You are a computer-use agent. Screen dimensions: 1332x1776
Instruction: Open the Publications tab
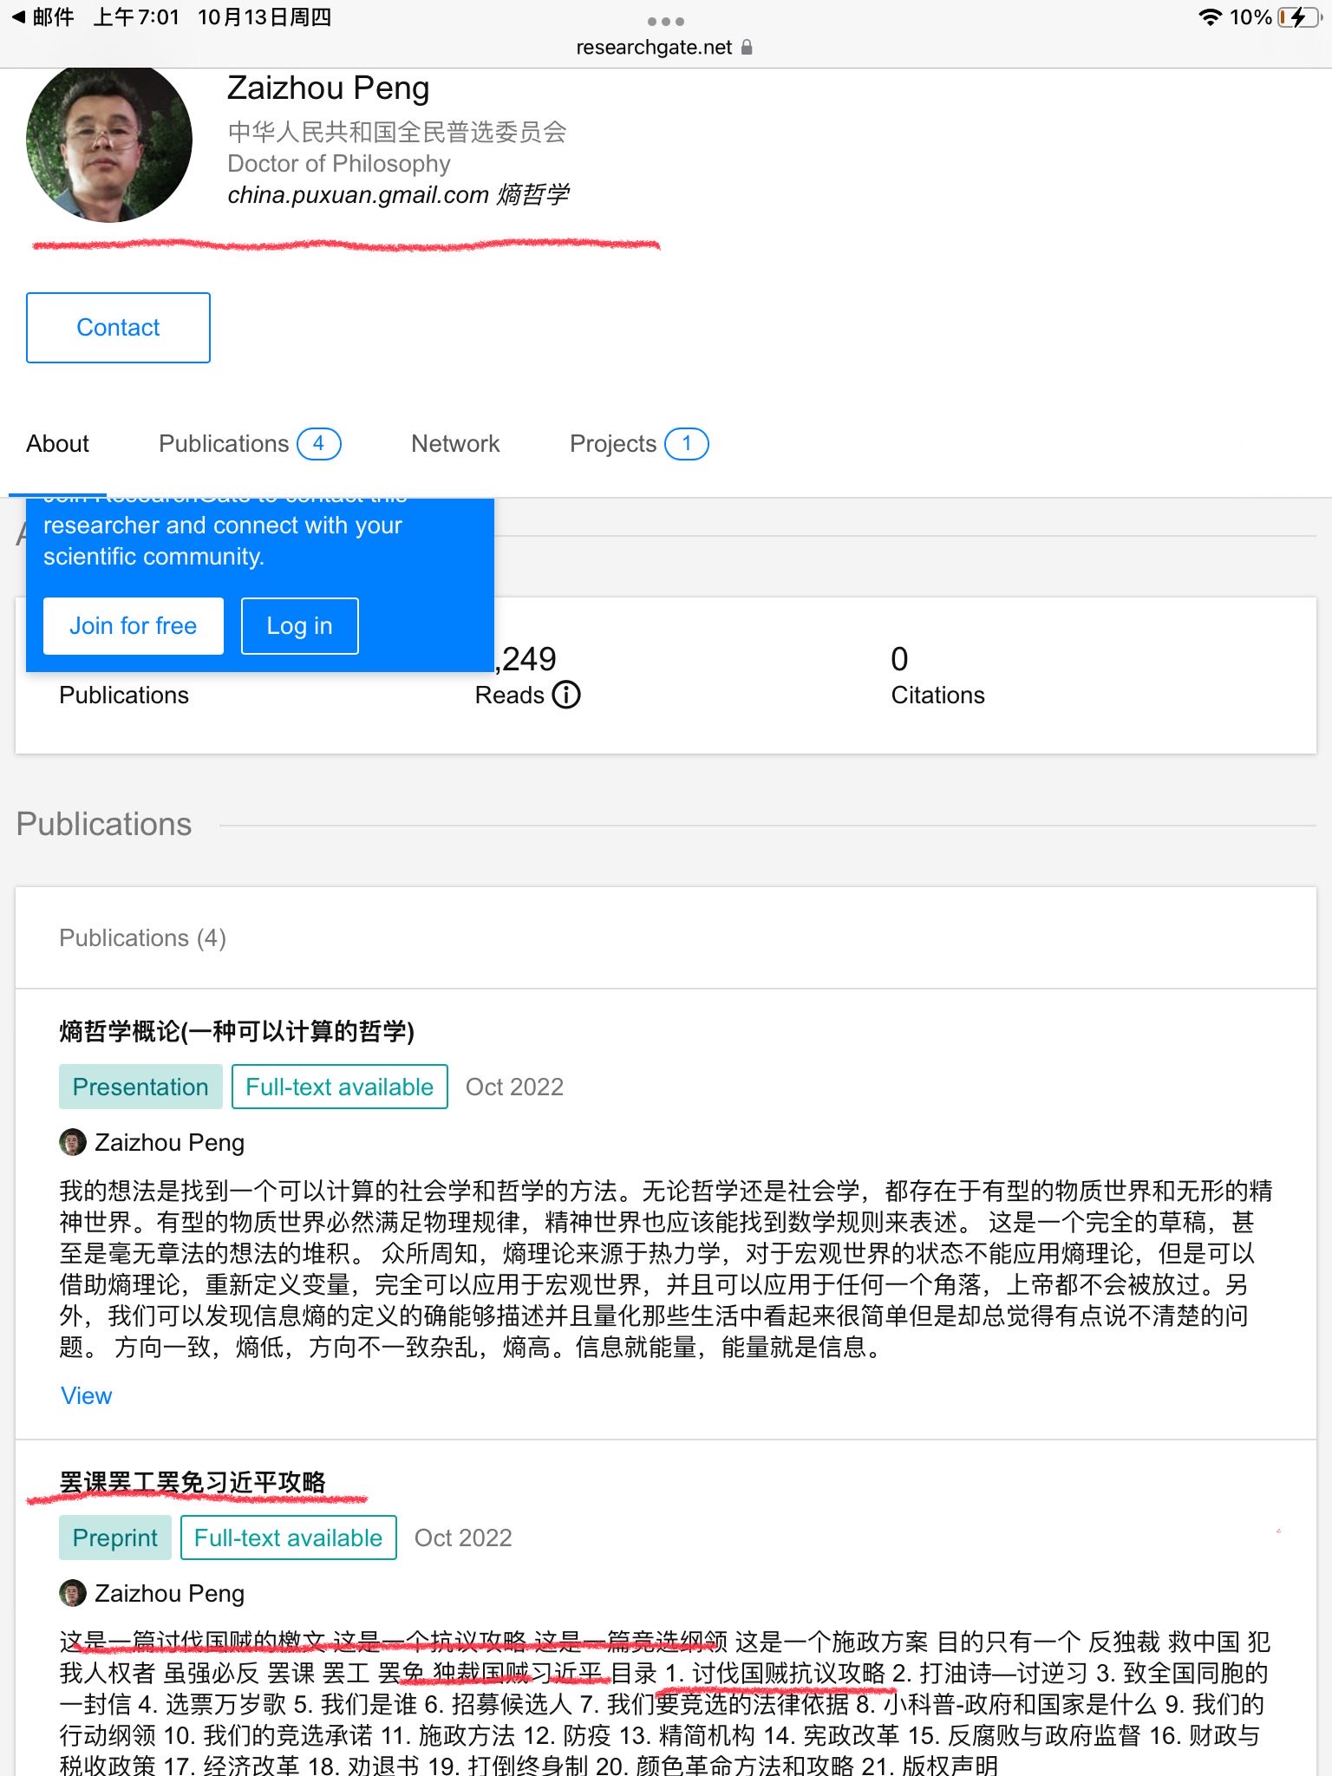coord(250,443)
